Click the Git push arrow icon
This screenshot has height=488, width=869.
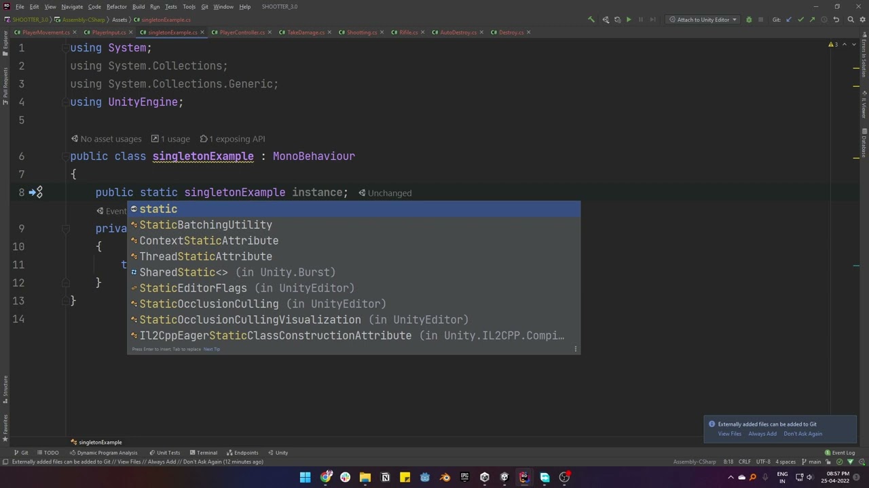pos(812,20)
